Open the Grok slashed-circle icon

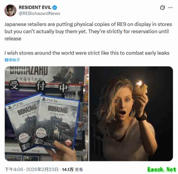click(162, 8)
